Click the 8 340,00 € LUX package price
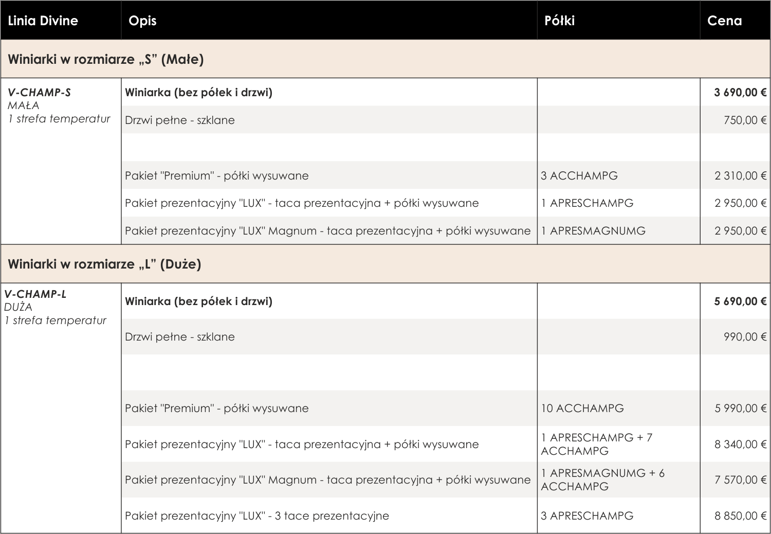This screenshot has width=771, height=534. 740,444
